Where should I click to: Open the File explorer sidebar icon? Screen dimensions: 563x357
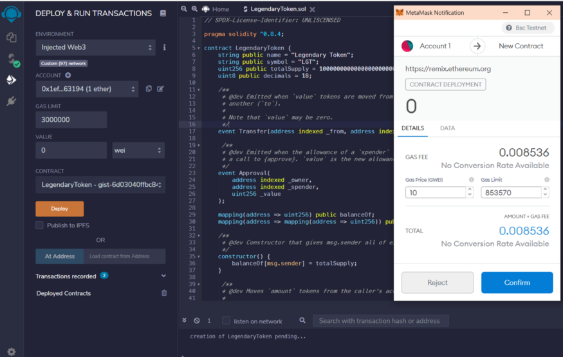pos(11,38)
